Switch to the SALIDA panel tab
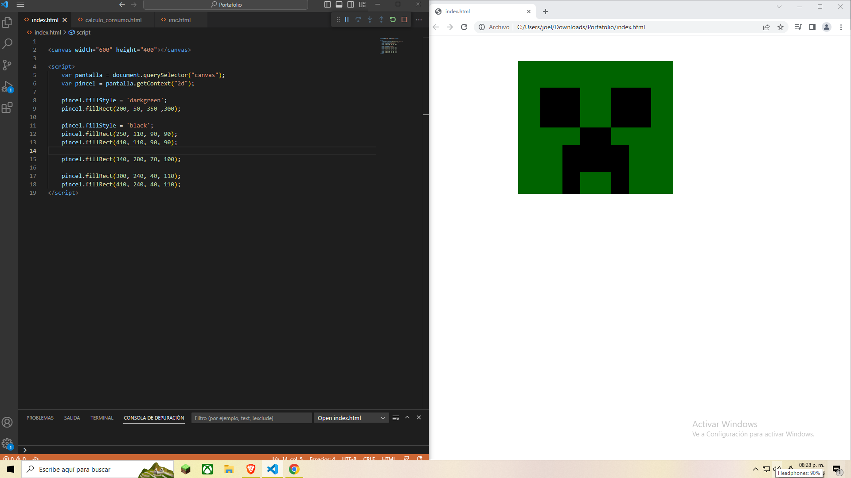Image resolution: width=851 pixels, height=478 pixels. (x=72, y=418)
